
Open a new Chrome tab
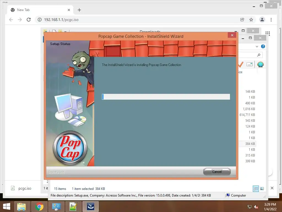coord(79,10)
